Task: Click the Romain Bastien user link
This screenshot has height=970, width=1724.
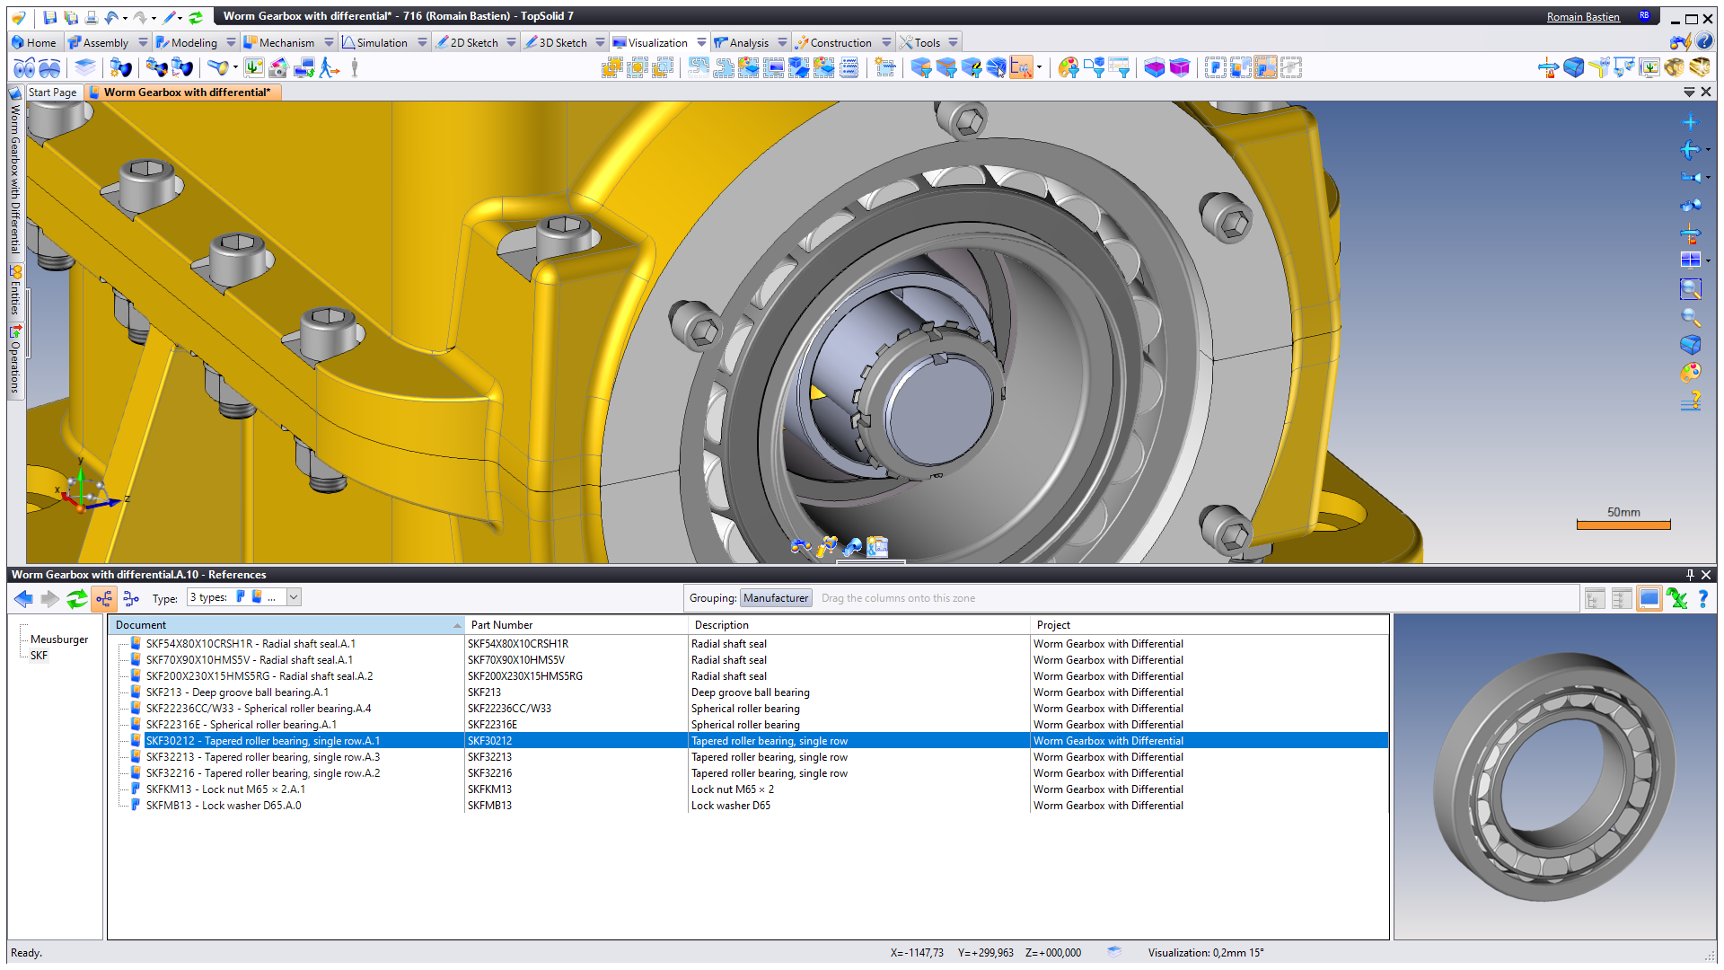Action: [x=1583, y=16]
